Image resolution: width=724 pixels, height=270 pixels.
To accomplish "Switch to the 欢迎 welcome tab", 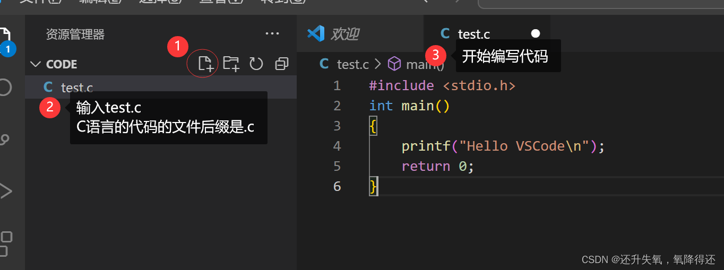I will point(360,34).
